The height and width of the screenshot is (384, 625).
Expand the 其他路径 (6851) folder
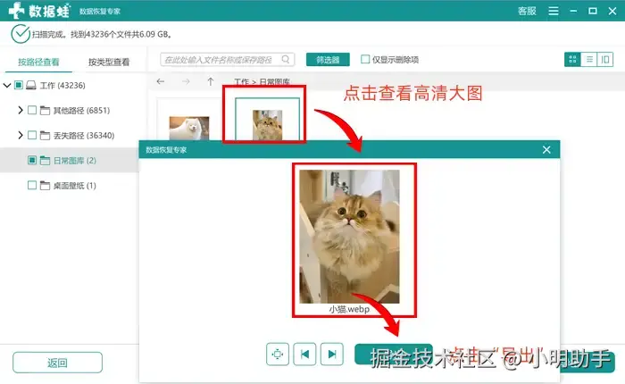click(21, 110)
